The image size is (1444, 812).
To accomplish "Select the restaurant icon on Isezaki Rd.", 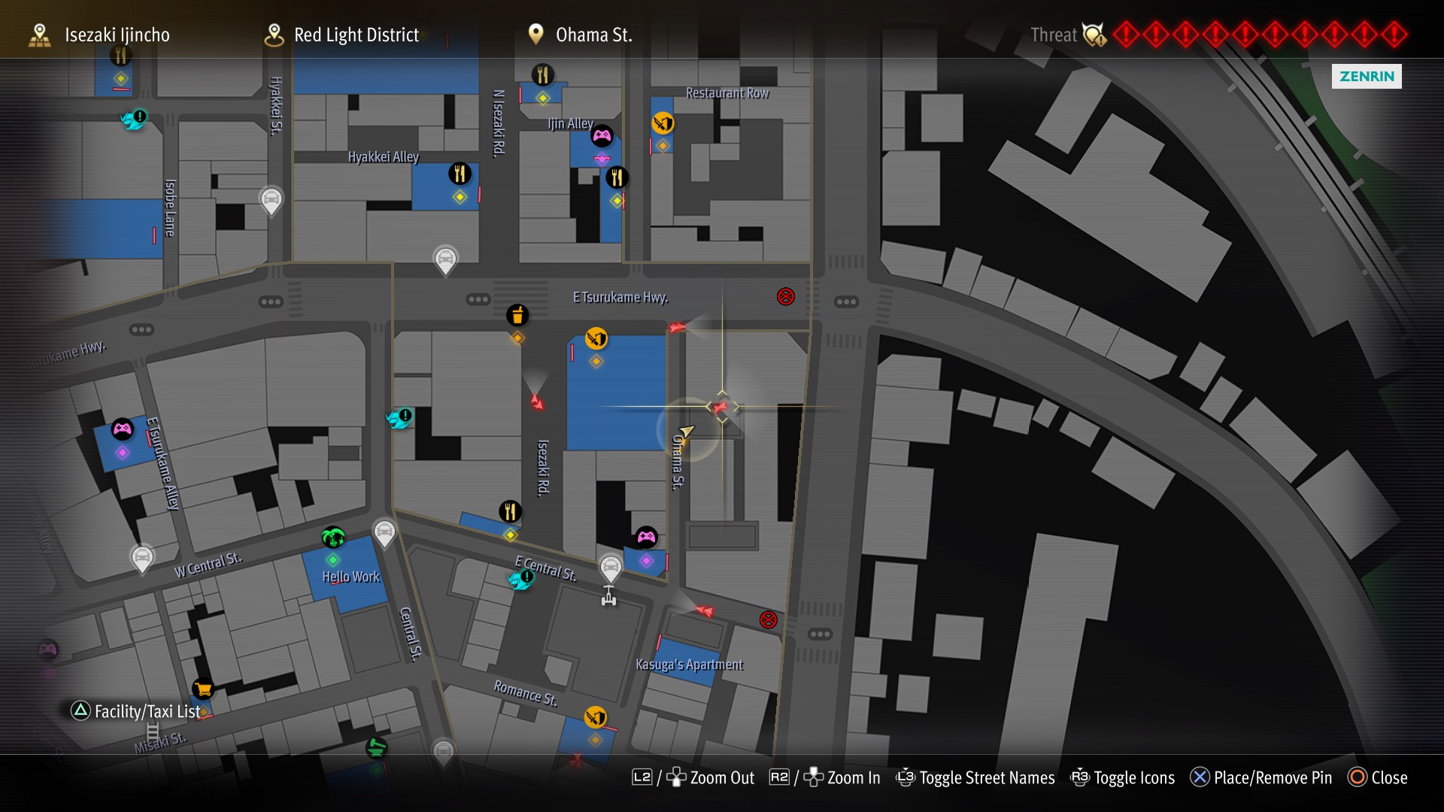I will click(x=510, y=512).
